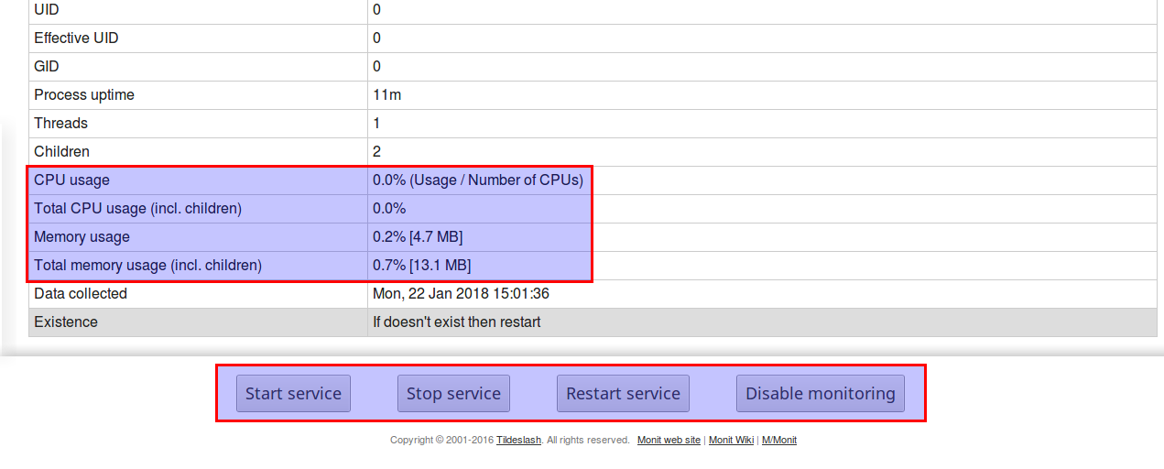The height and width of the screenshot is (469, 1164).
Task: Select the Effective UID label
Action: pyautogui.click(x=76, y=38)
